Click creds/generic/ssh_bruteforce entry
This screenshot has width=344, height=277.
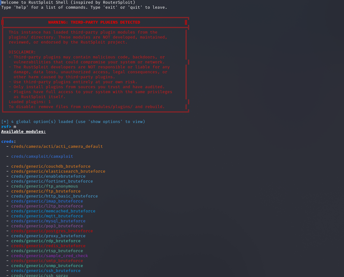click(x=46, y=270)
